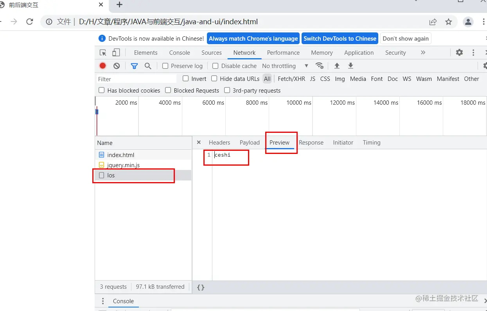
Task: Filter requests by Img type
Action: point(340,79)
